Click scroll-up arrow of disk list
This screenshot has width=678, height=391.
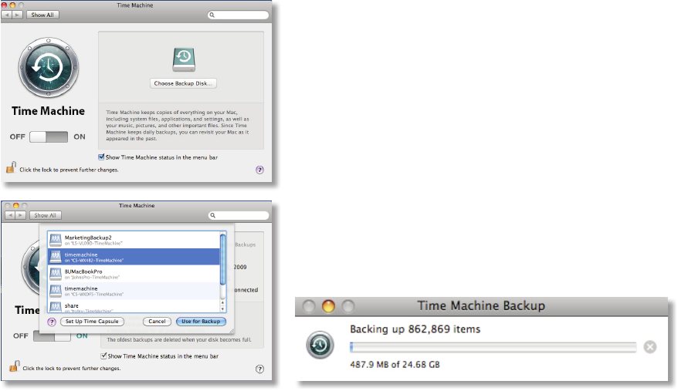(x=223, y=303)
